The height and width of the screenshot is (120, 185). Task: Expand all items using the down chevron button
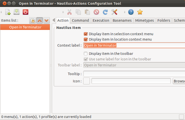click(46, 20)
